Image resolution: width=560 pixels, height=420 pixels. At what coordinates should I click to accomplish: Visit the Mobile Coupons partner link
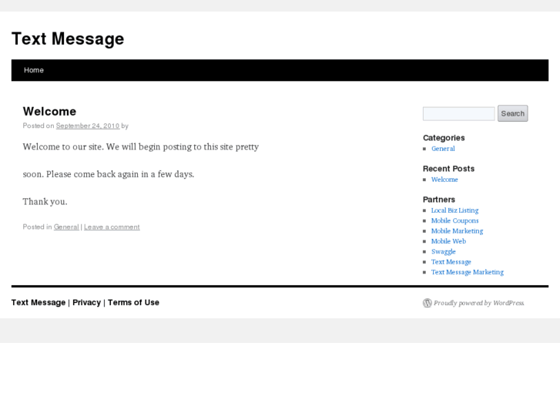tap(454, 221)
